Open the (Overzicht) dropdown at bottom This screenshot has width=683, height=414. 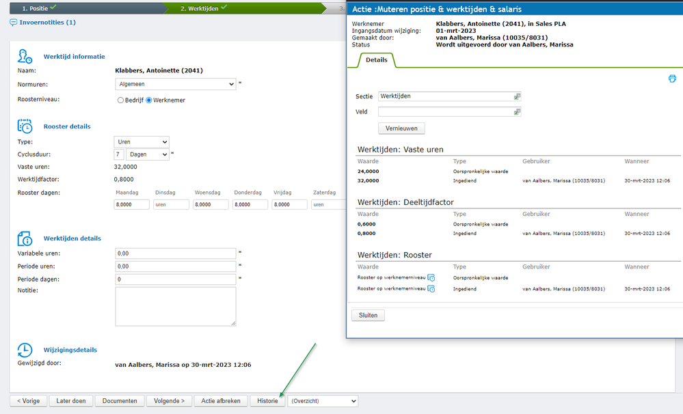pos(323,401)
